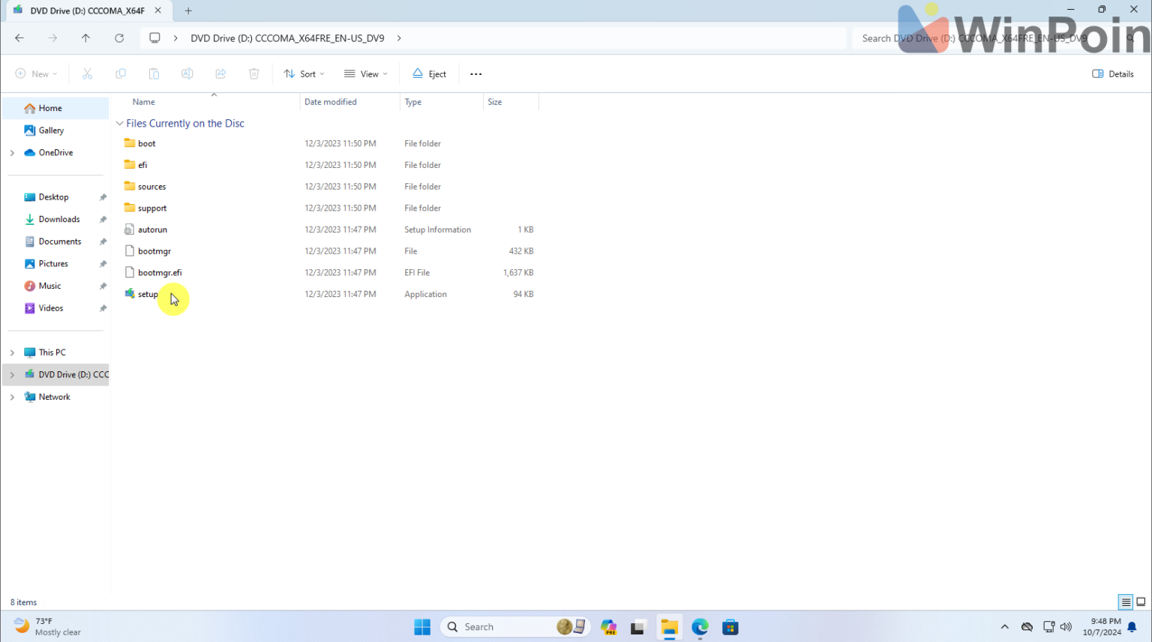Open the View menu
The image size is (1152, 642).
coord(365,73)
